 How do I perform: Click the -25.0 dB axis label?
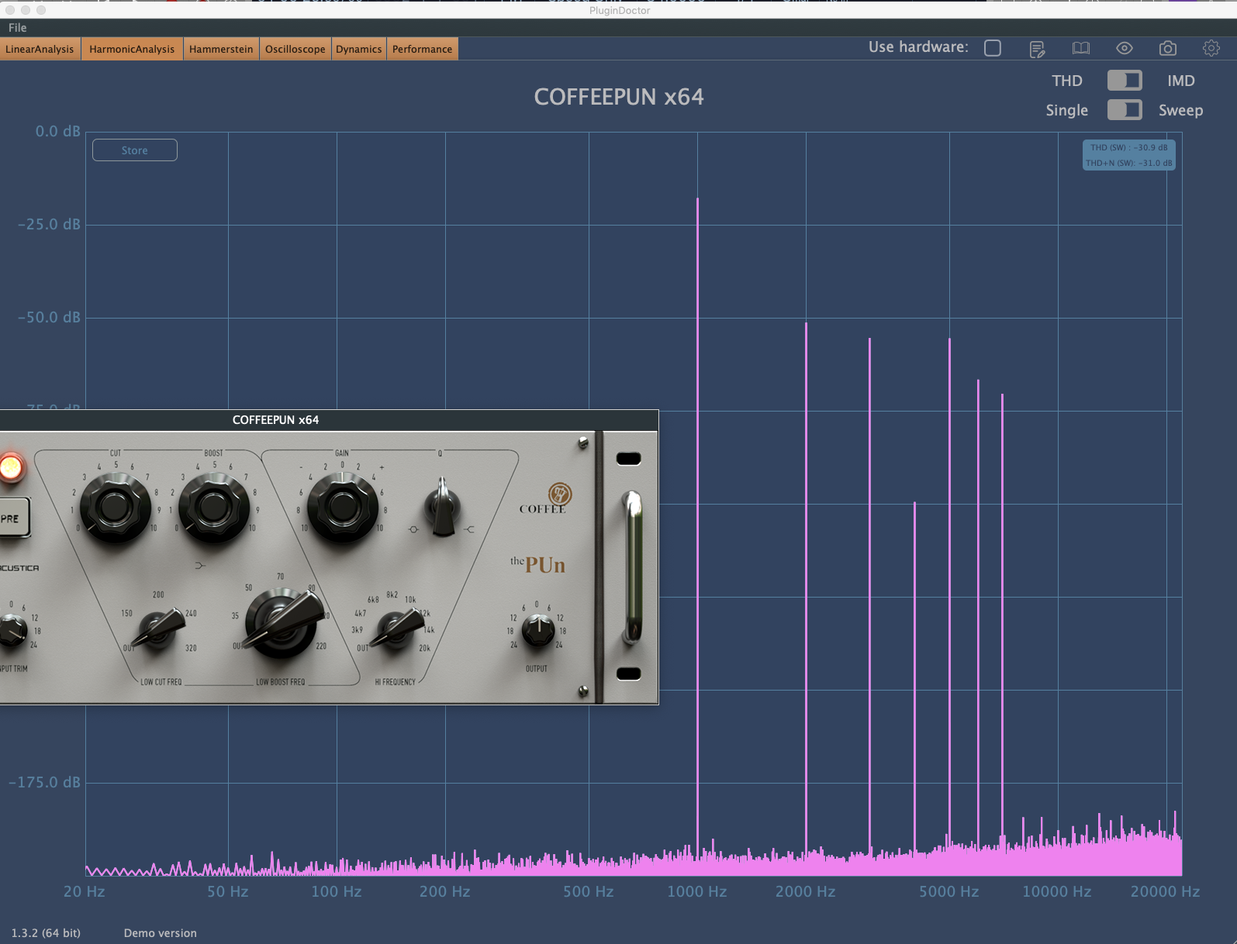point(49,224)
